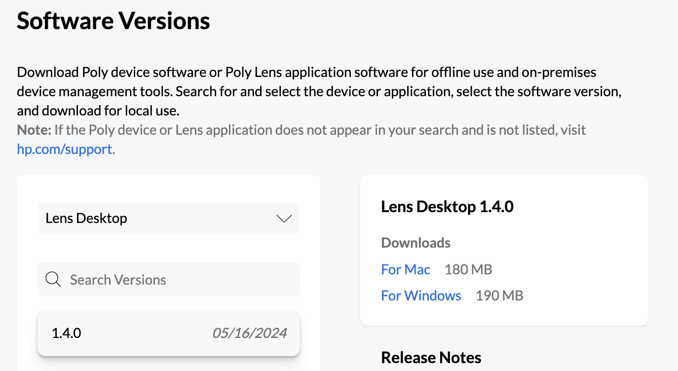This screenshot has height=371, width=678.
Task: Download Lens Desktop For Windows
Action: tap(421, 296)
